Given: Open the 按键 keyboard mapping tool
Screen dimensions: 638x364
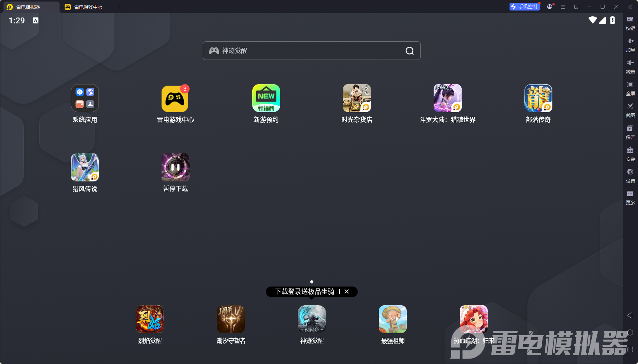Looking at the screenshot, I should 630,23.
